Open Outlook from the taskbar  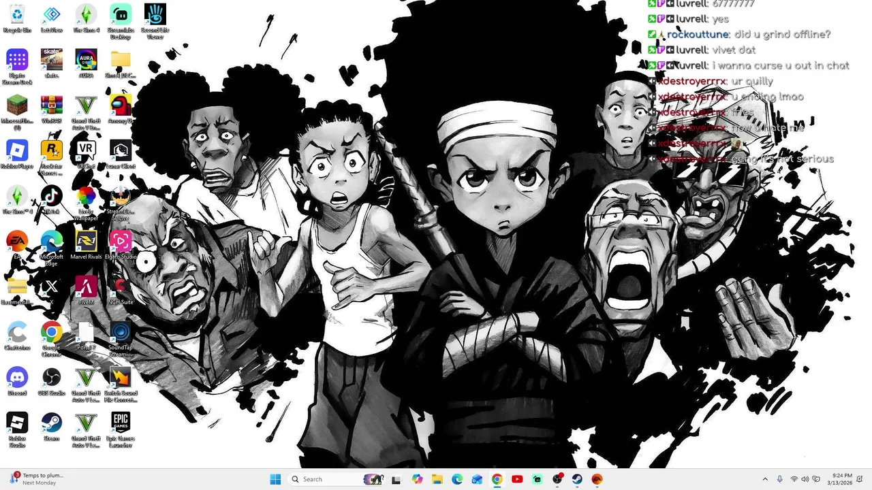click(x=477, y=479)
